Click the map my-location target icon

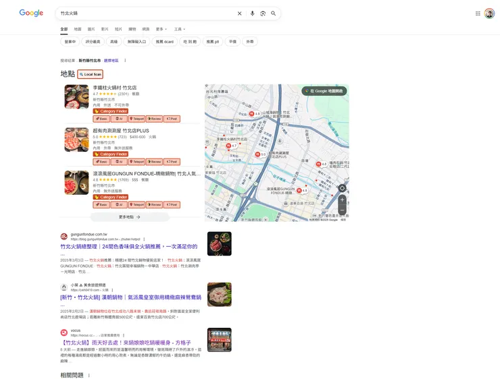(x=342, y=188)
